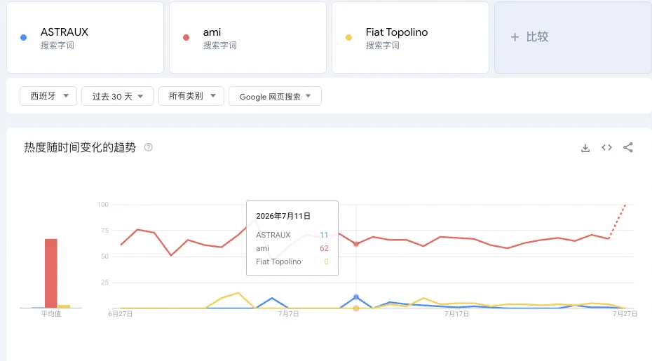Open the Google 网页搜索 search type dropdown
Viewport: 652px width, 361px height.
coord(275,96)
